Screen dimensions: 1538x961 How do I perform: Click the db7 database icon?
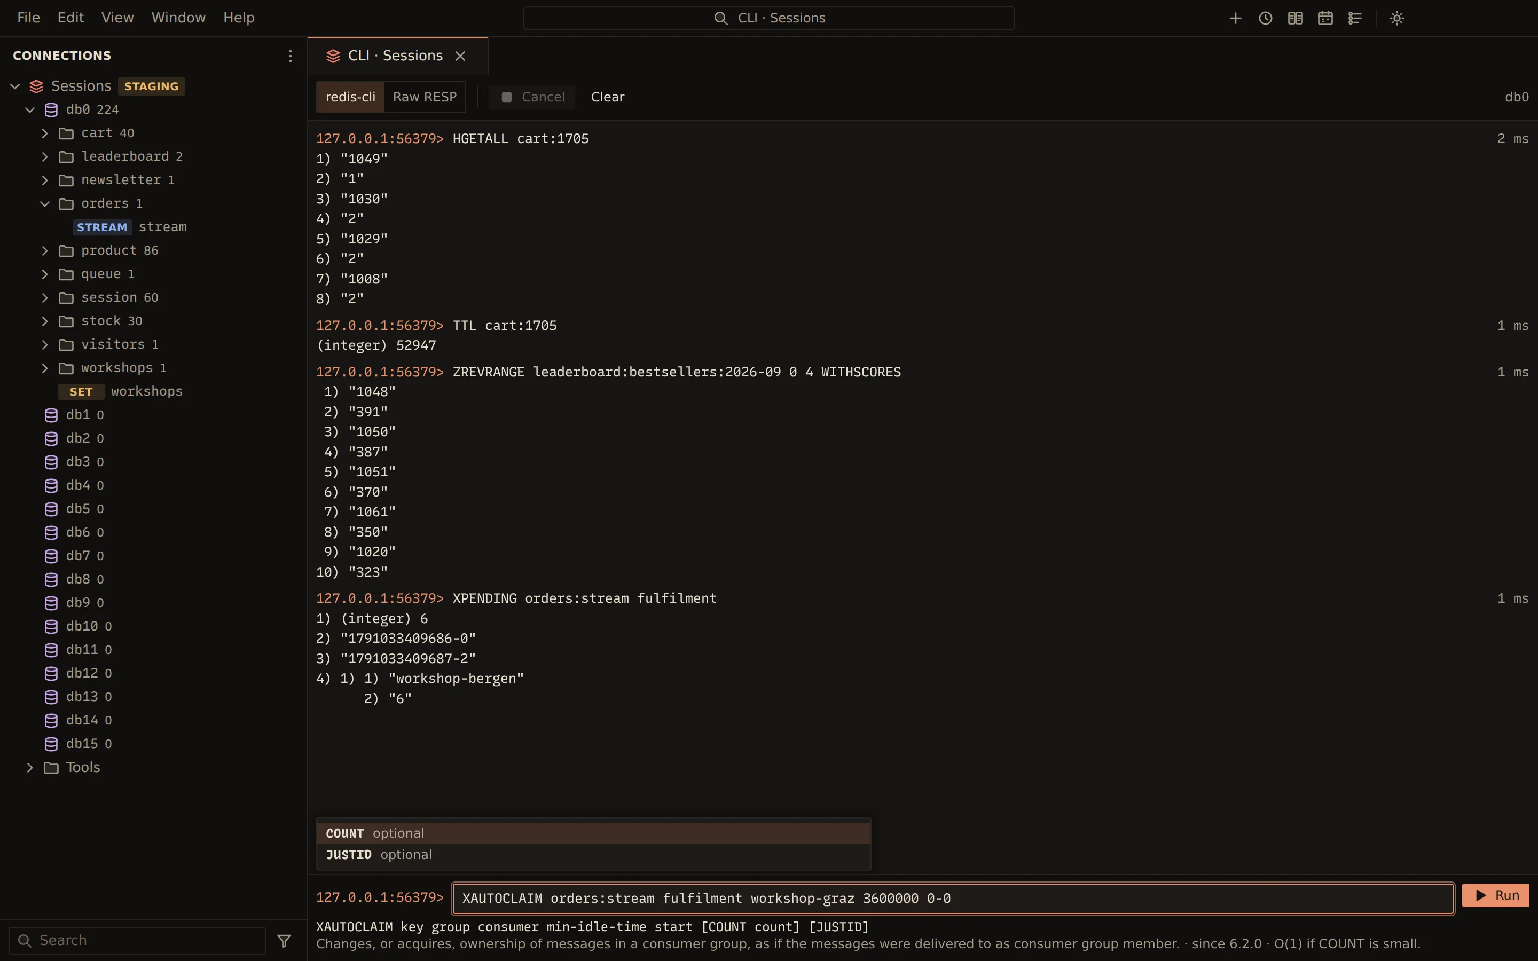51,556
